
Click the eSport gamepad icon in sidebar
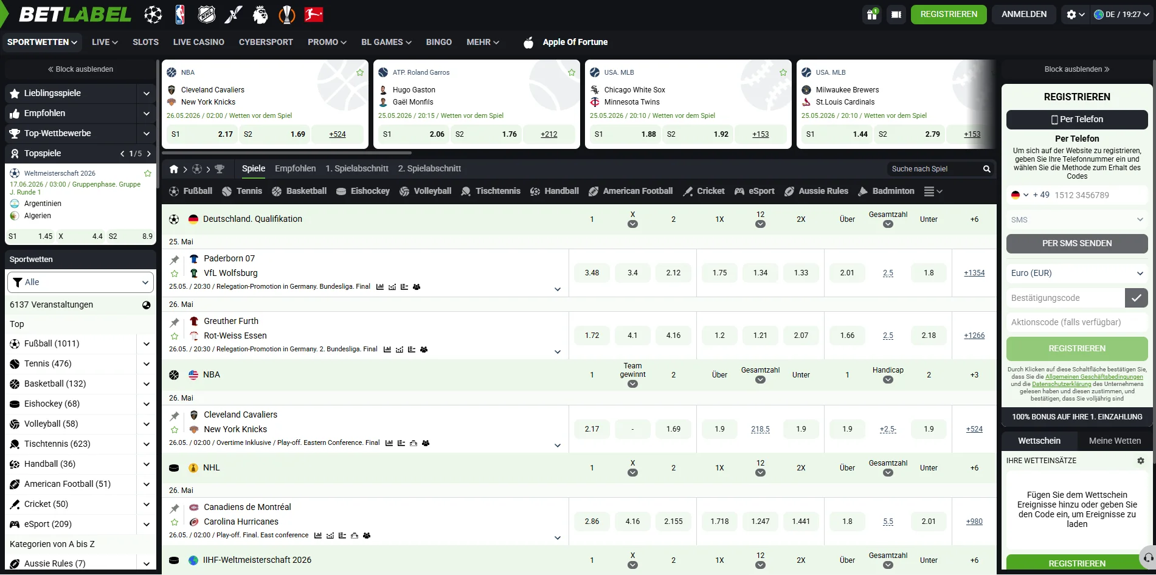[x=15, y=525]
